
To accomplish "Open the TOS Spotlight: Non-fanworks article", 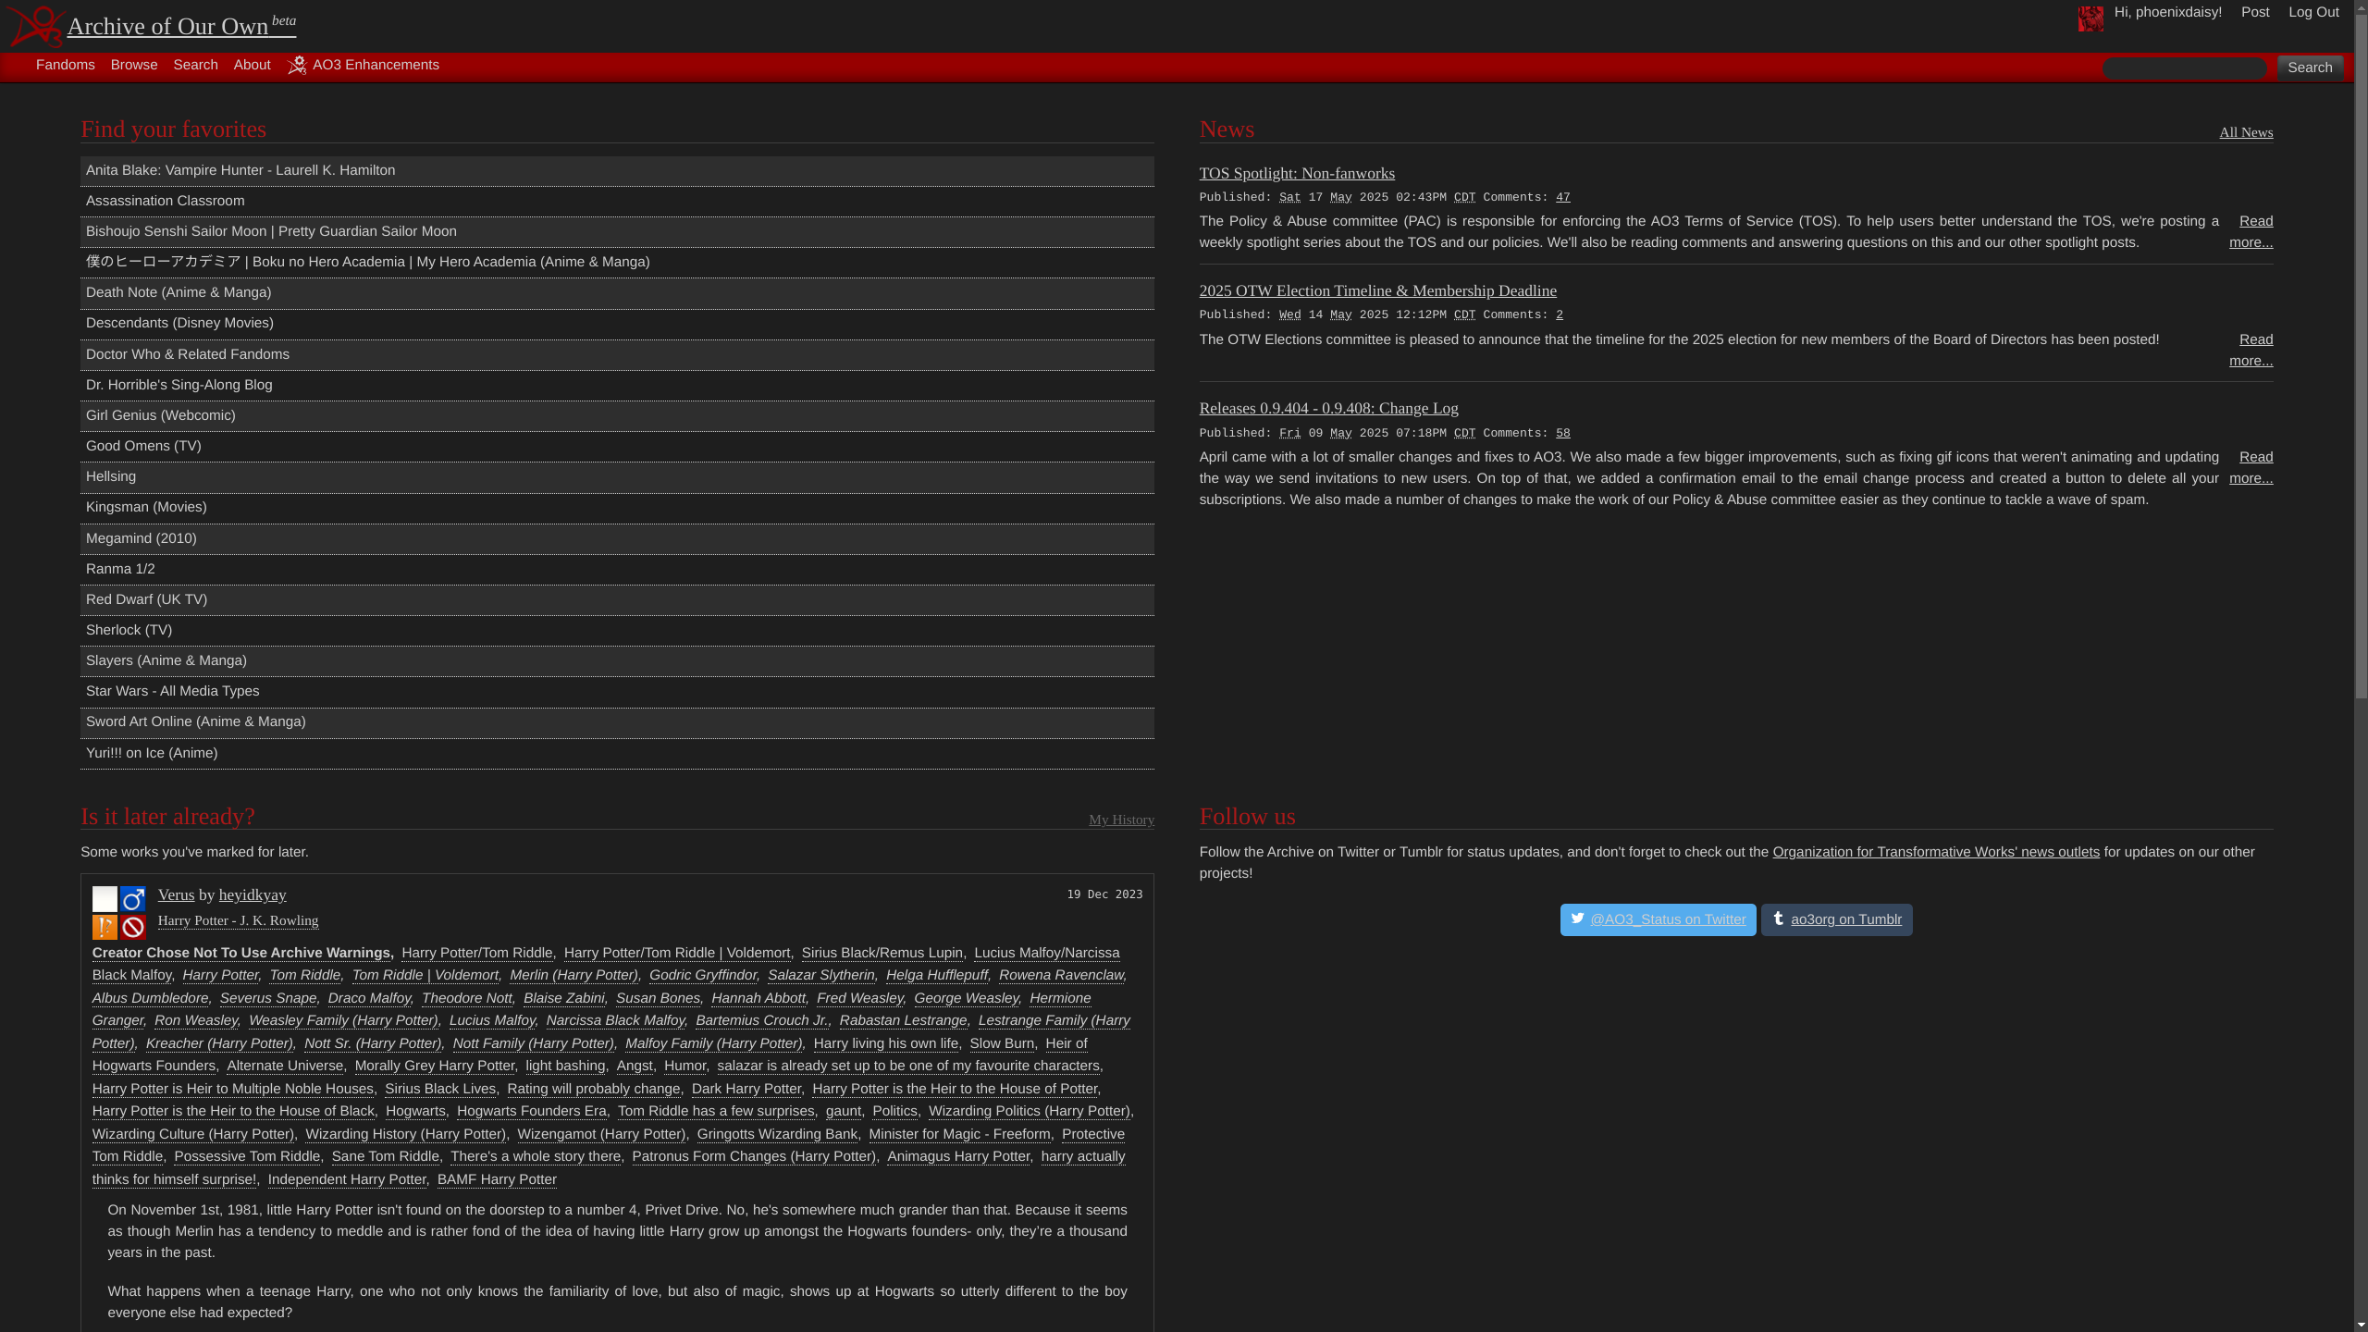I will (x=1296, y=173).
